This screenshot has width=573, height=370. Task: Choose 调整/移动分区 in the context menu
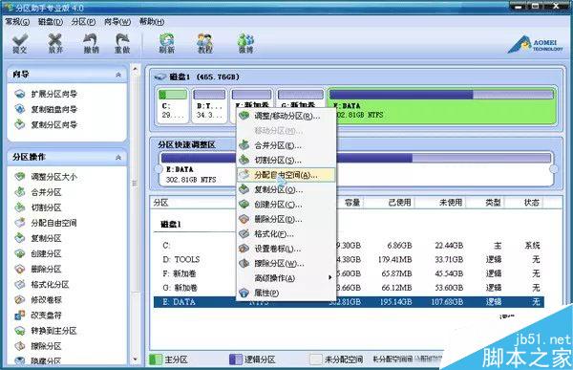(286, 116)
